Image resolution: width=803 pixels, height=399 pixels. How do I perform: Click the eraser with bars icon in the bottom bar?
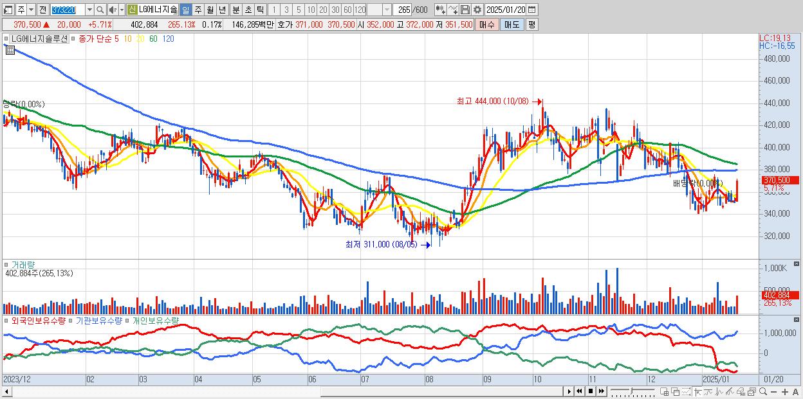click(741, 392)
